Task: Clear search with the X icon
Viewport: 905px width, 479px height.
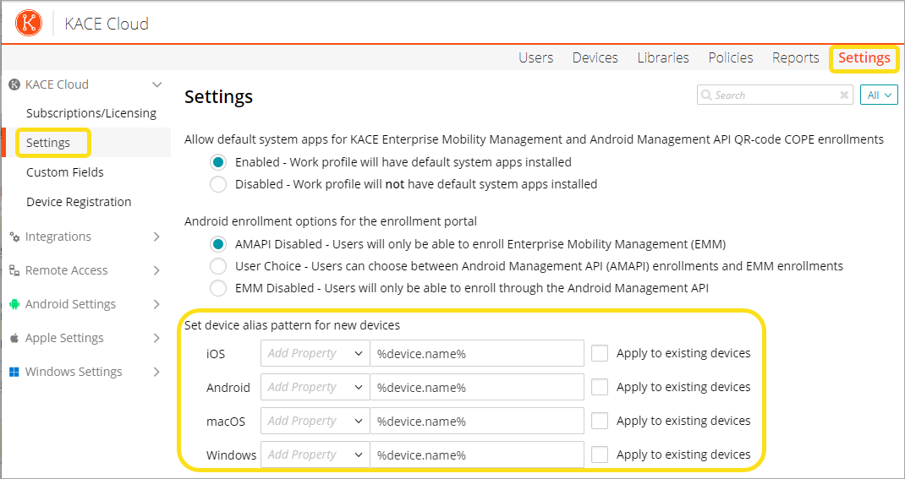Action: [x=844, y=95]
